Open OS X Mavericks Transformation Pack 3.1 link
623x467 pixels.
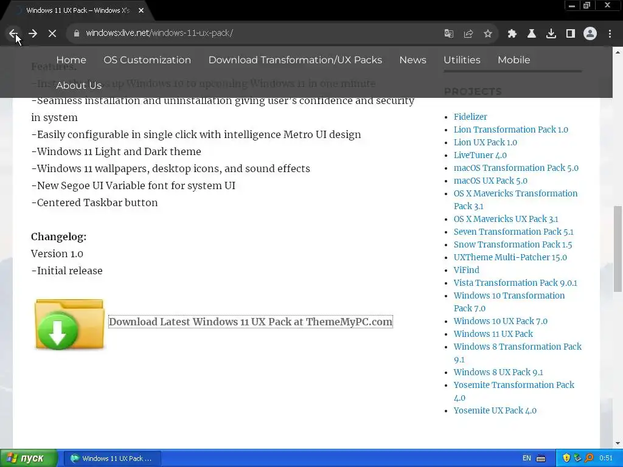[516, 199]
